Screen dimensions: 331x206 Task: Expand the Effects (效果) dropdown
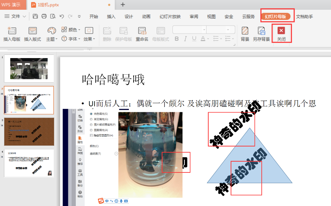click(89, 39)
